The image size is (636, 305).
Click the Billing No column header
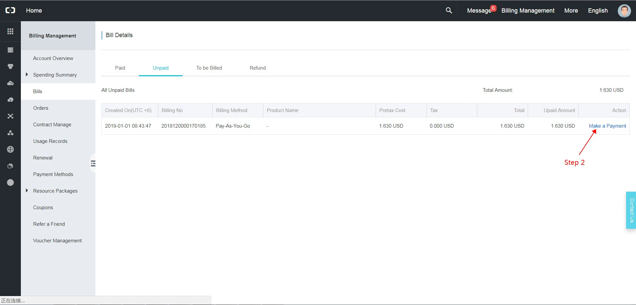(172, 110)
